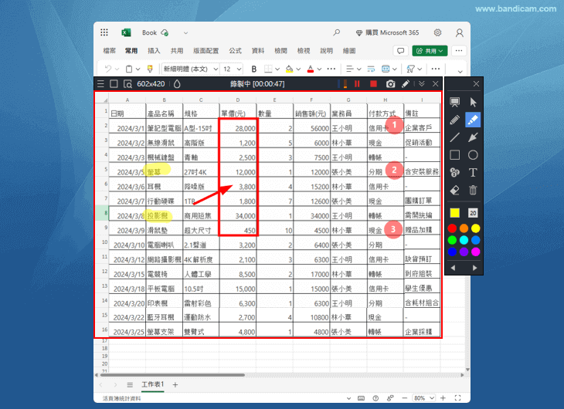564x409 pixels.
Task: Toggle bold formatting
Action: (x=254, y=69)
